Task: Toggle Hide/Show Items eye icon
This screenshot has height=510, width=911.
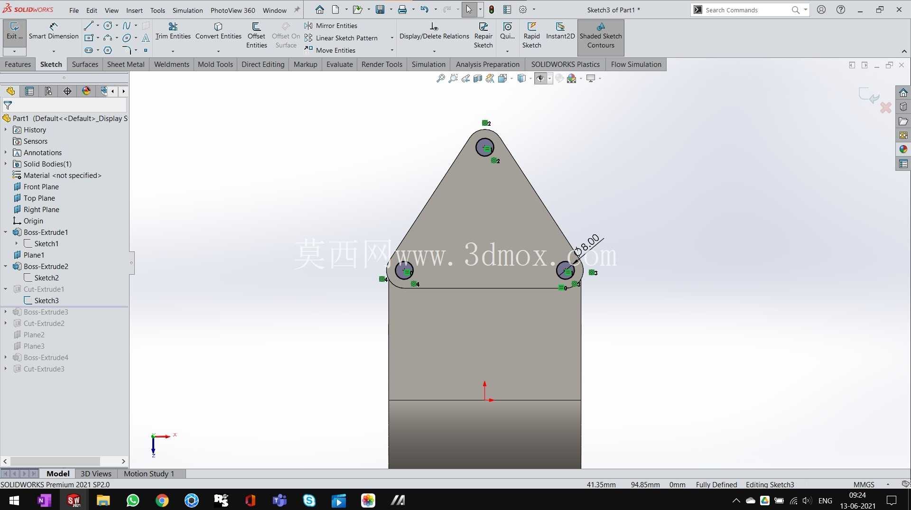Action: [x=540, y=78]
